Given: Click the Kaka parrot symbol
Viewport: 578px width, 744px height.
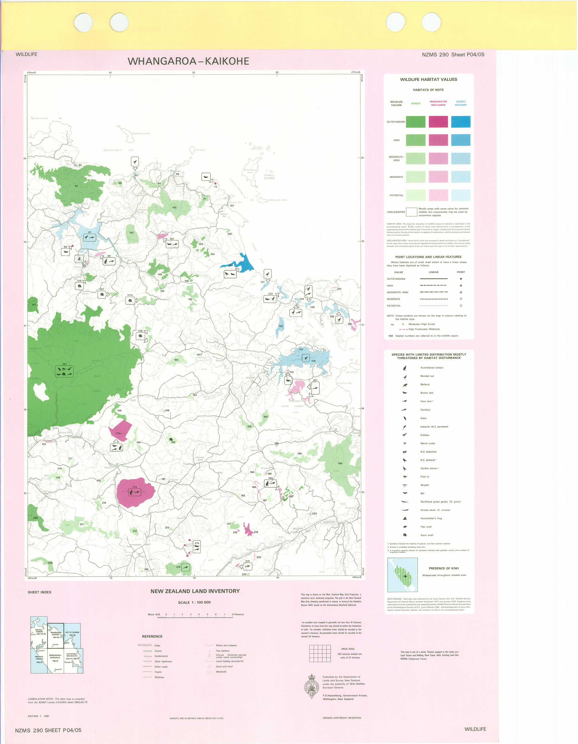Looking at the screenshot, I should (x=405, y=418).
